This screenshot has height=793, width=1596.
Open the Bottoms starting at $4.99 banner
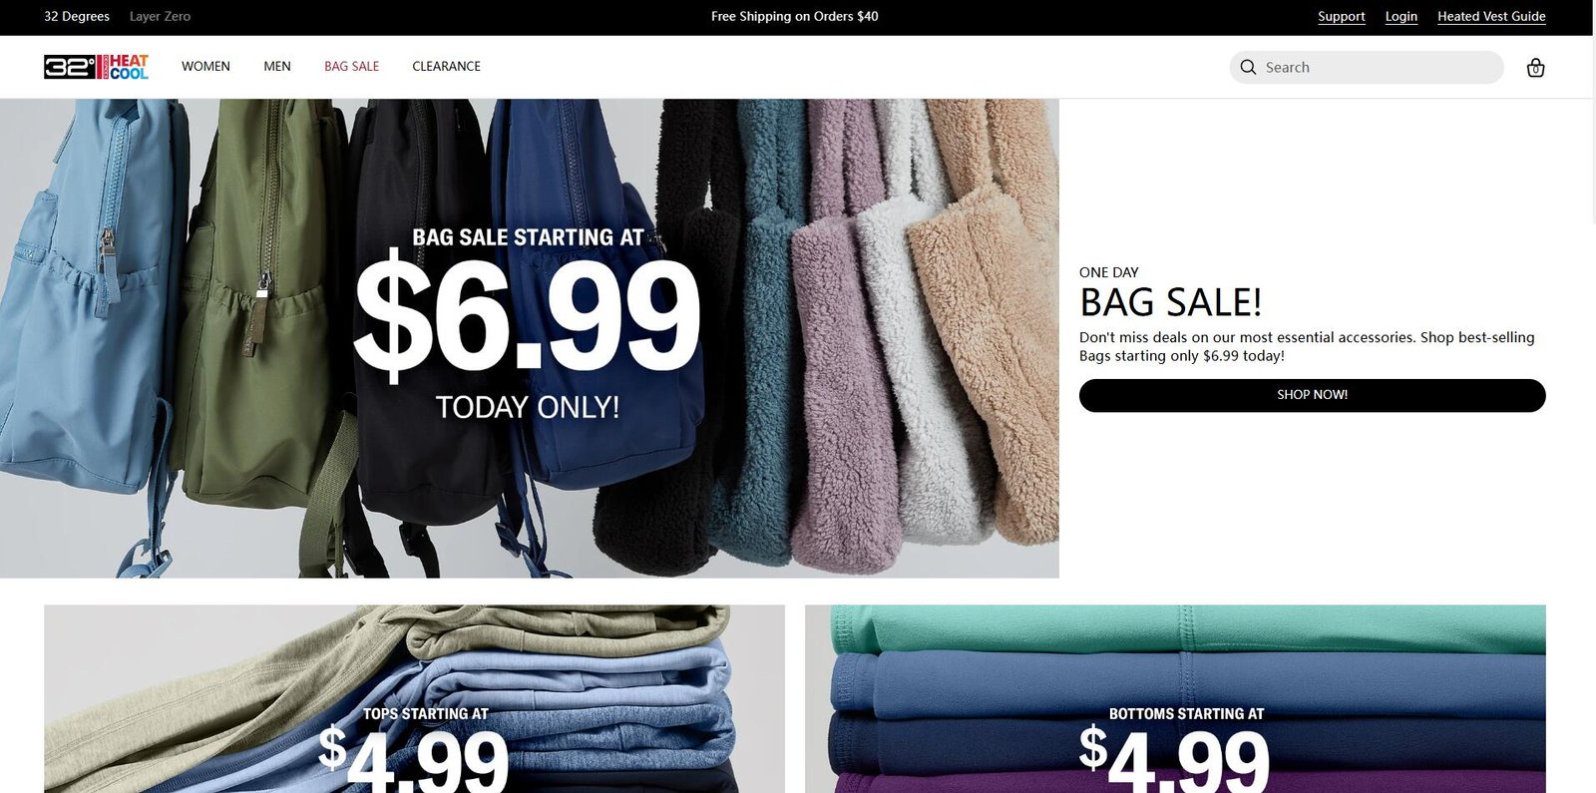pos(1175,698)
